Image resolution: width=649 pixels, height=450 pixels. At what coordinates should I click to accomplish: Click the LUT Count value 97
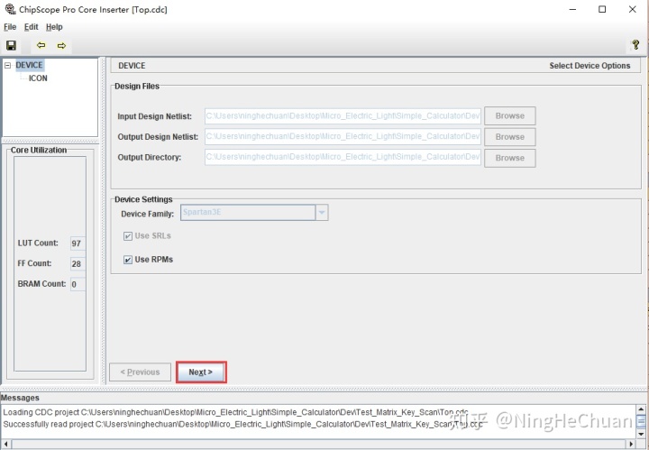point(78,243)
